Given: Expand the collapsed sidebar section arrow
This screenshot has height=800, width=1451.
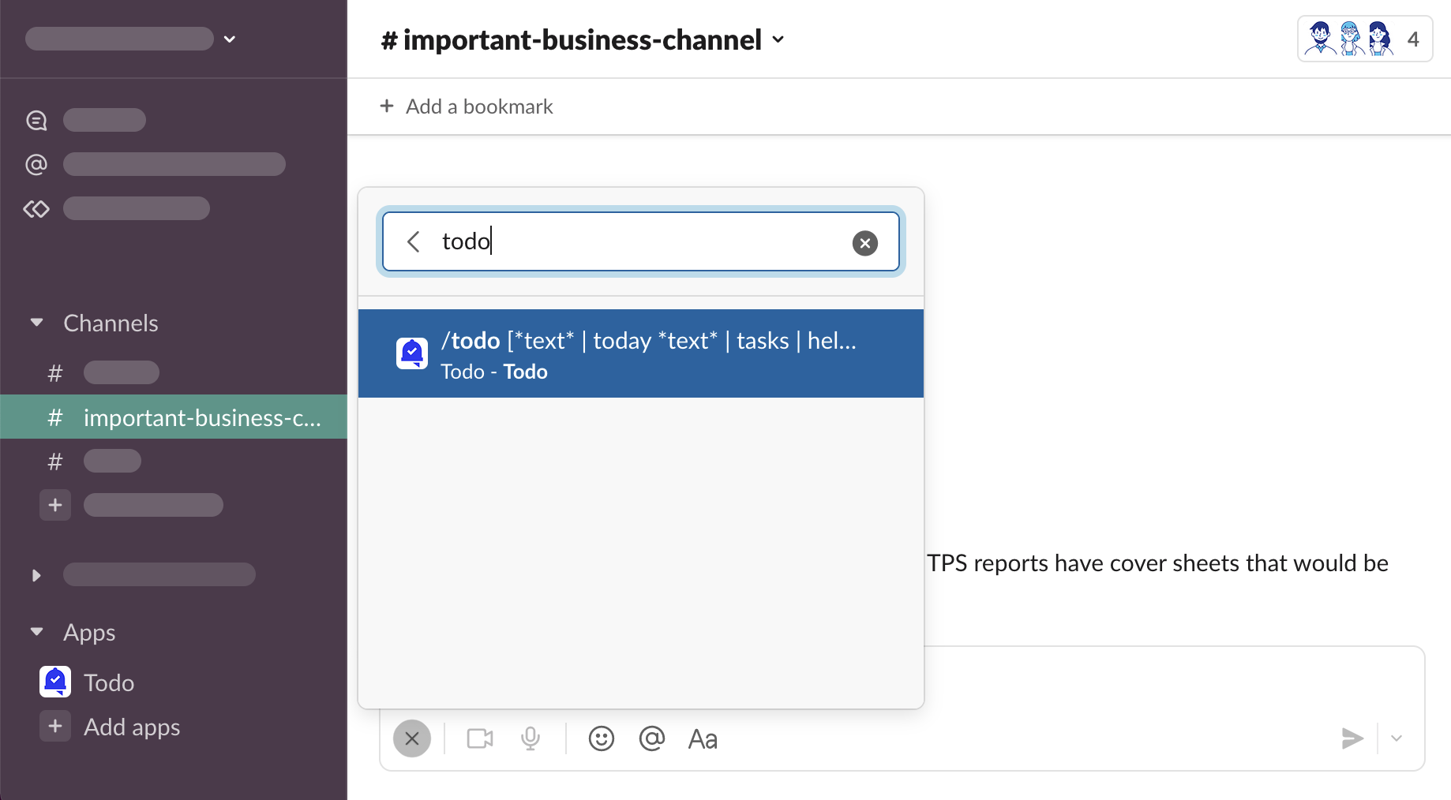Looking at the screenshot, I should 36,575.
